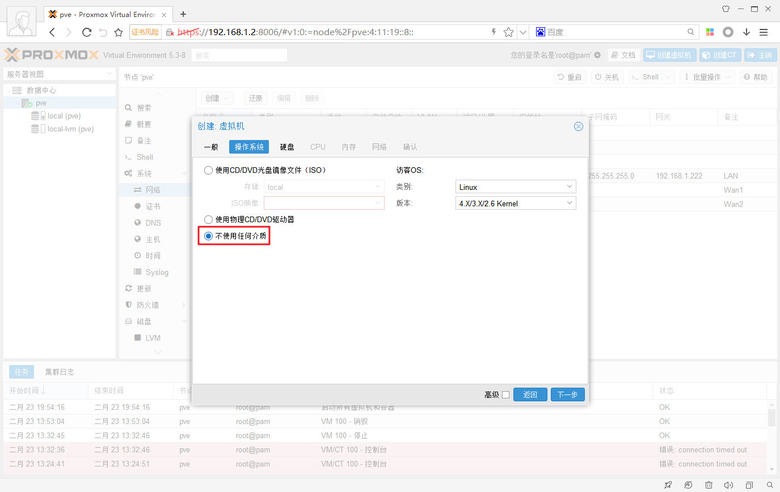This screenshot has height=492, width=780.
Task: Bookmark page with star left of address bar
Action: click(x=119, y=32)
